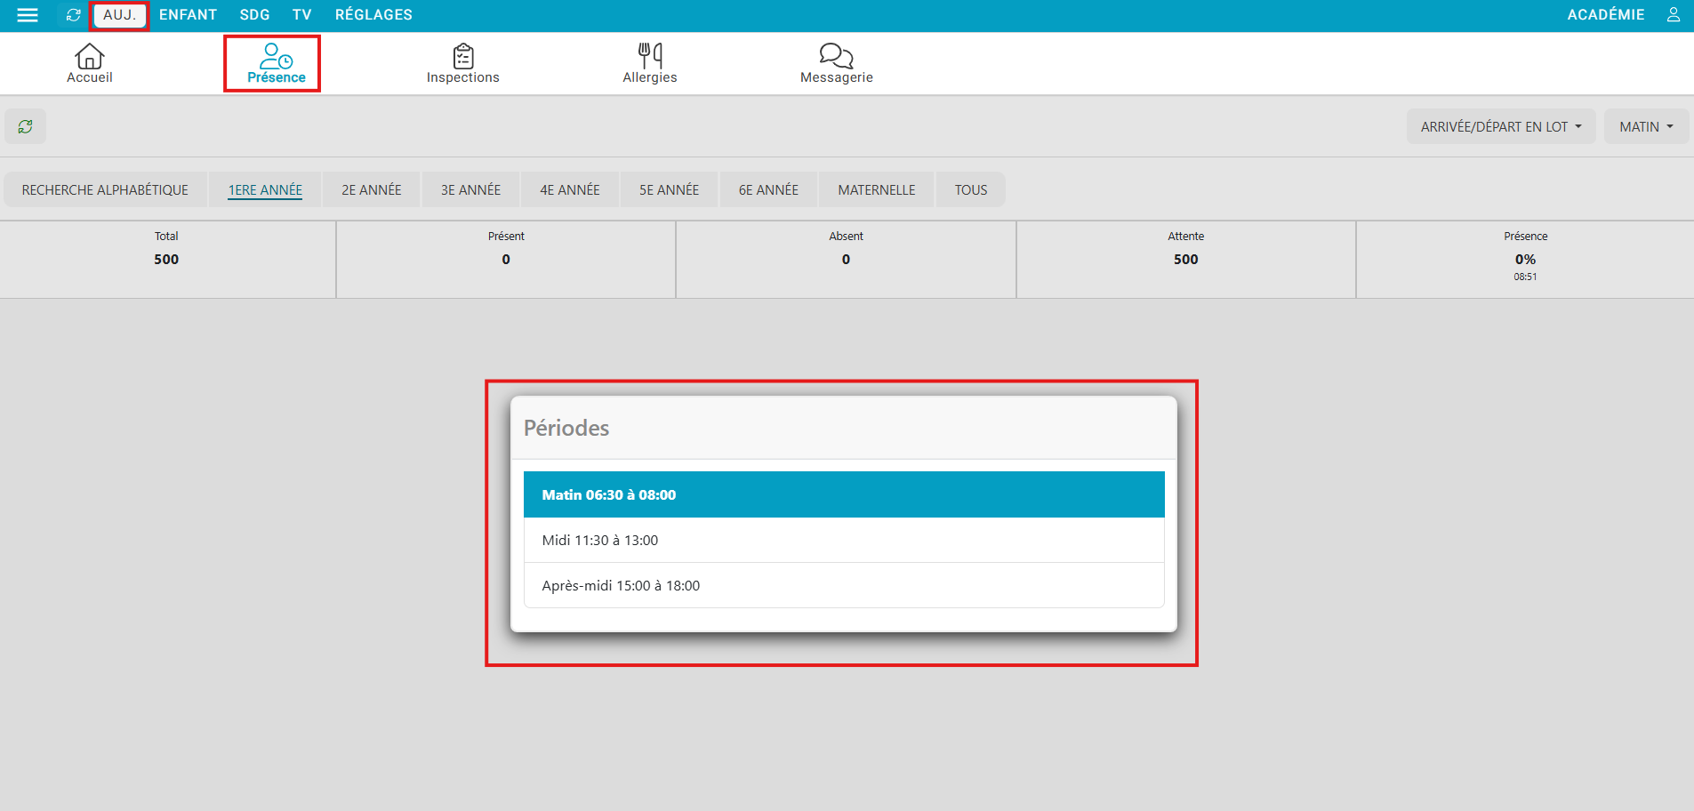Click the sync icon in top bar
Viewport: 1694px width, 811px height.
(74, 15)
